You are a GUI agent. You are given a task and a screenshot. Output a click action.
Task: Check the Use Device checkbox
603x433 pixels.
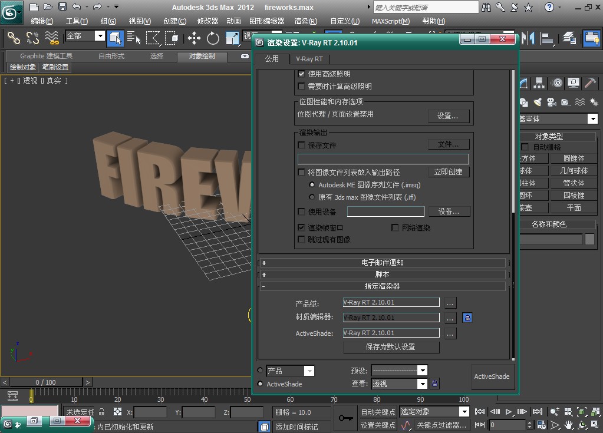pyautogui.click(x=302, y=211)
